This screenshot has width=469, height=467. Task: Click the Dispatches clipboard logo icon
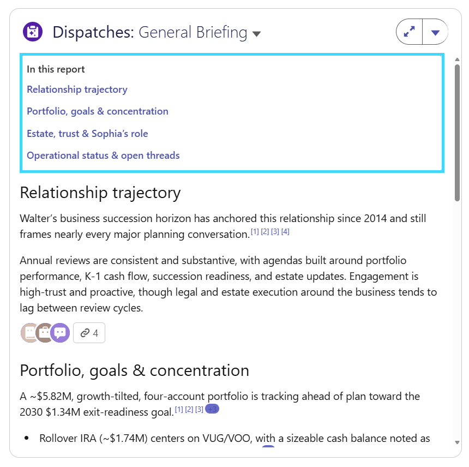[33, 32]
